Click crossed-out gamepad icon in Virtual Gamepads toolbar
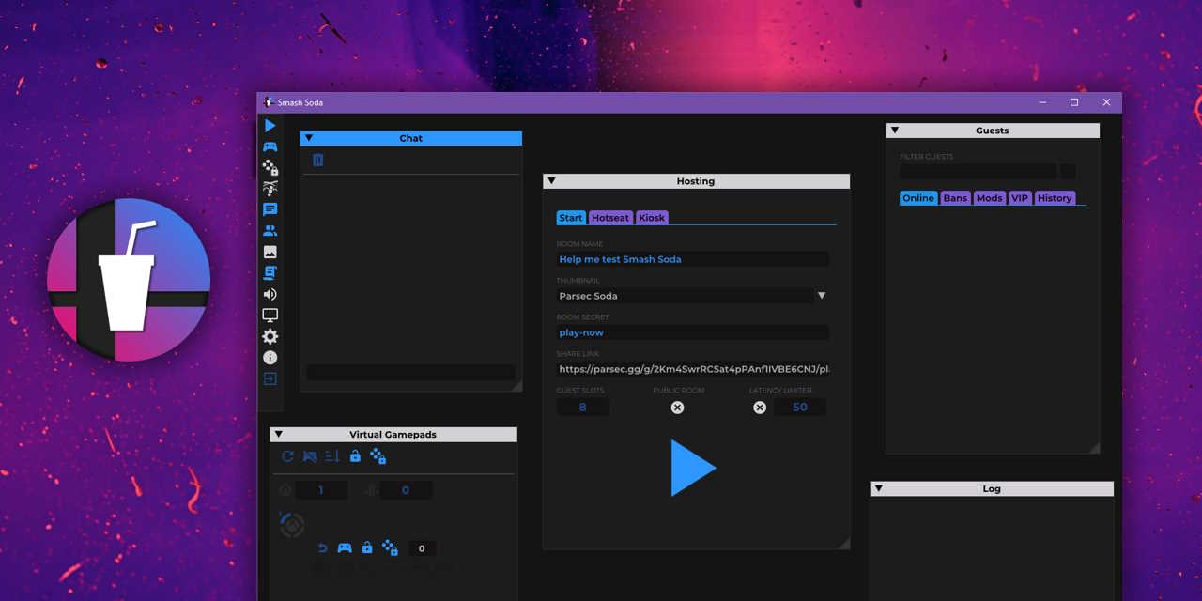Viewport: 1202px width, 601px height. point(310,456)
